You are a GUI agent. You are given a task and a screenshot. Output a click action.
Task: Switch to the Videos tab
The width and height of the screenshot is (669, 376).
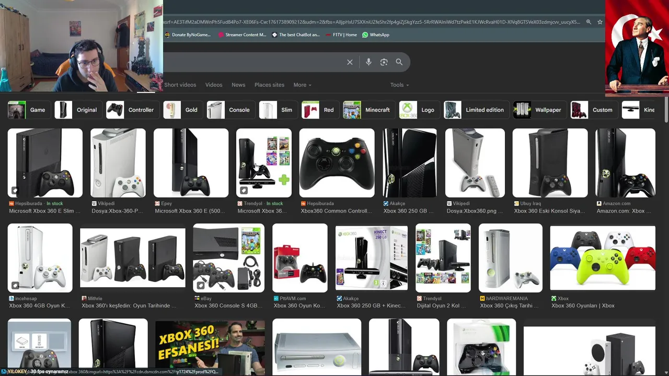coord(214,85)
